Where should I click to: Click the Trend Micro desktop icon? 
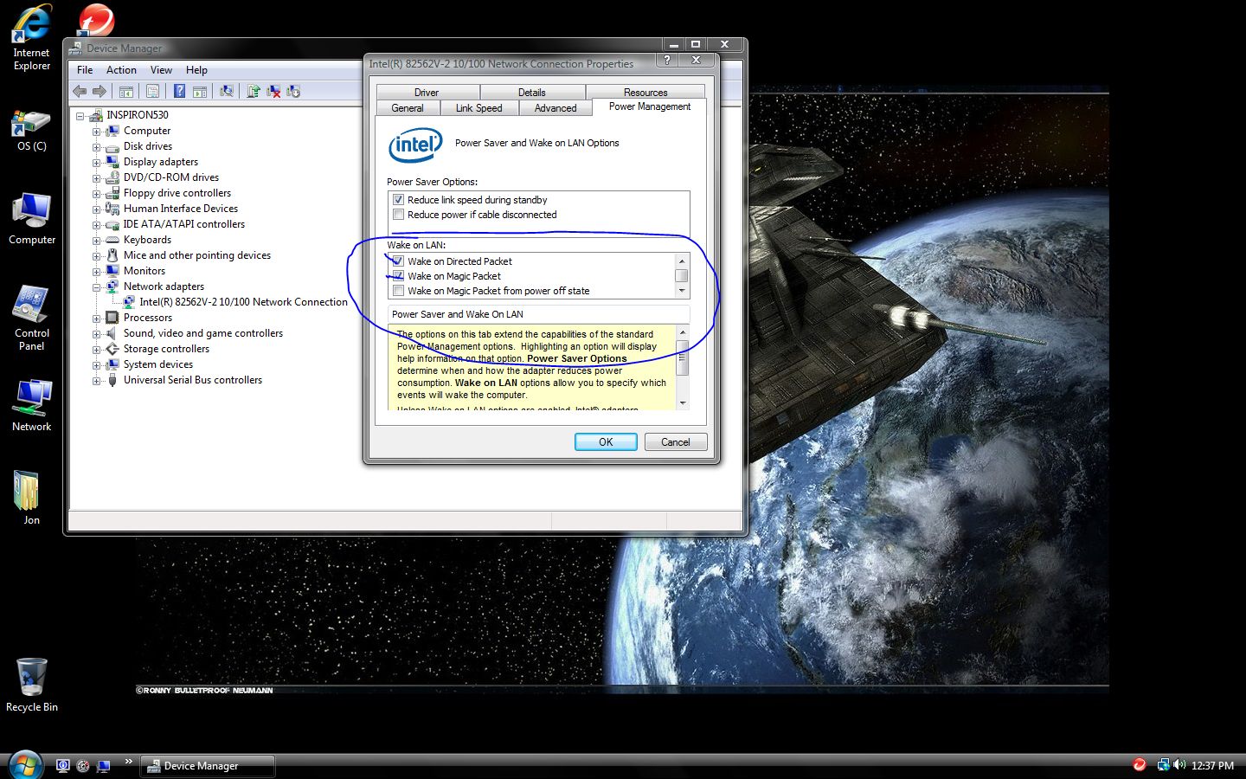95,20
